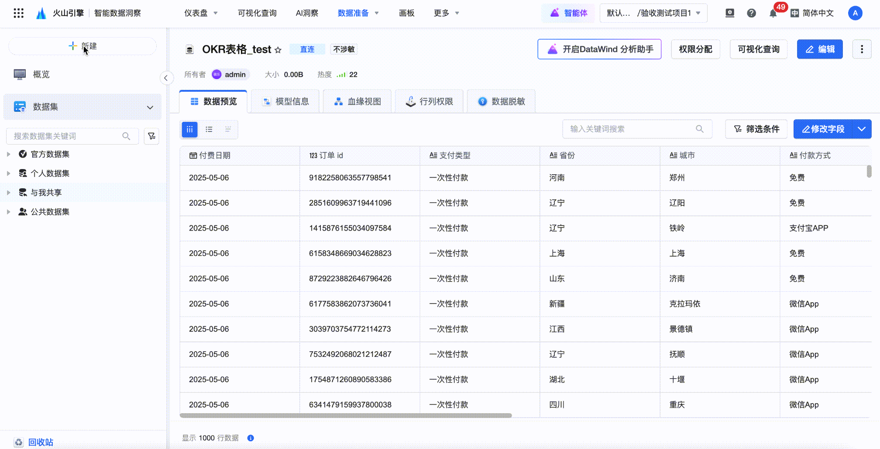This screenshot has width=880, height=449.
Task: Click the 订单 id column number-type icon
Action: [313, 155]
